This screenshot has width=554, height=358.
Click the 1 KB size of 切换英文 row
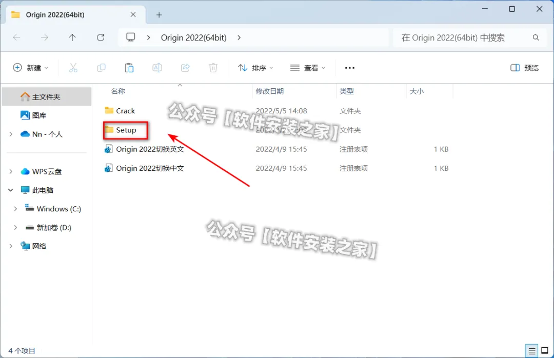441,149
